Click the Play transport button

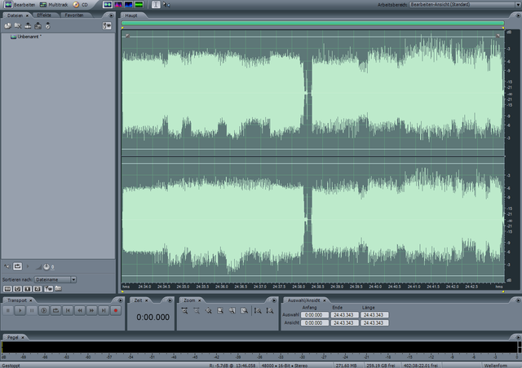[20, 310]
